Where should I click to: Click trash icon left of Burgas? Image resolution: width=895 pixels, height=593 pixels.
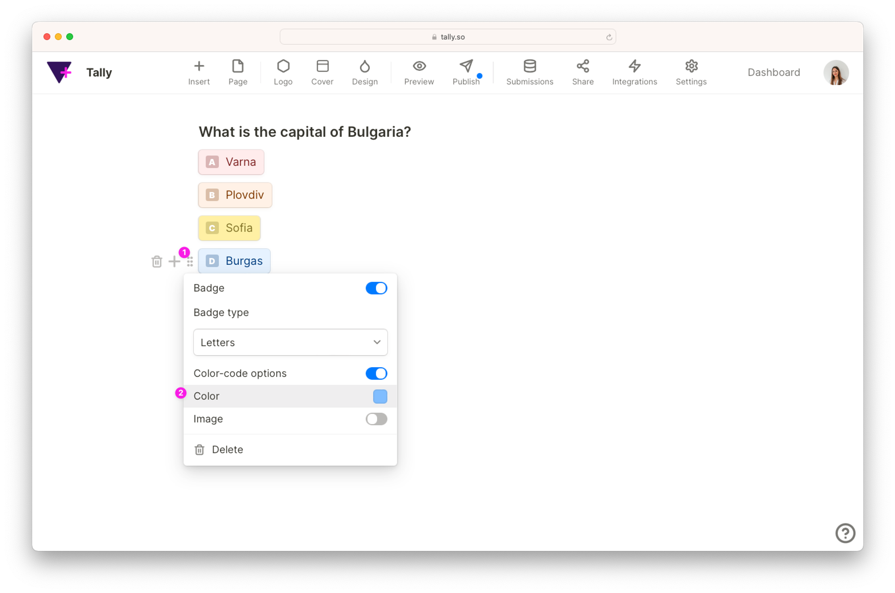click(157, 262)
